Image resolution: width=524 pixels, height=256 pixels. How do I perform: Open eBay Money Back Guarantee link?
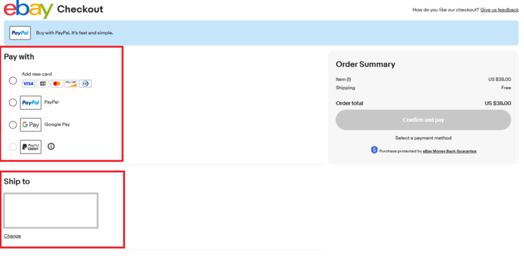(x=449, y=151)
